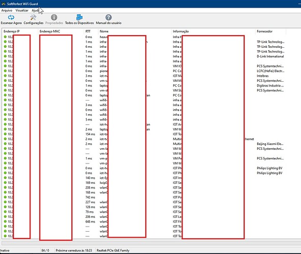The image size is (301, 254).
Task: Sort by the Informação column header
Action: coord(181,31)
